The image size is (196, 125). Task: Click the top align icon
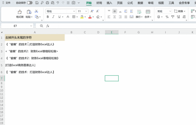[x=109, y=11]
